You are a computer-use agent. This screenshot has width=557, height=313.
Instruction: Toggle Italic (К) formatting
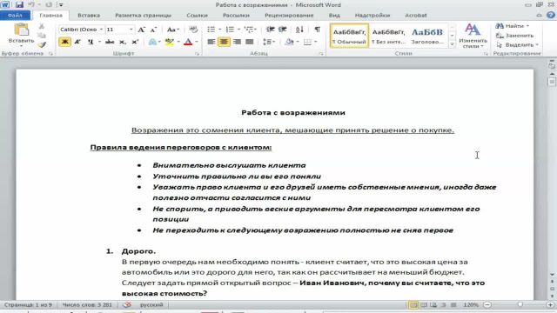tap(77, 42)
